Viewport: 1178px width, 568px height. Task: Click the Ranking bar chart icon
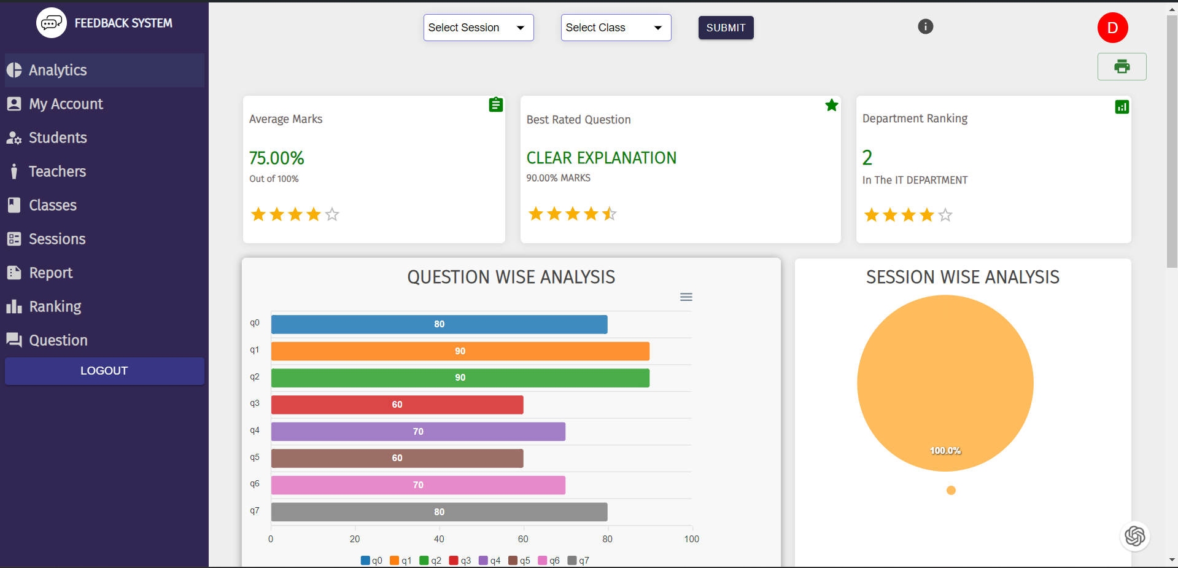tap(14, 306)
